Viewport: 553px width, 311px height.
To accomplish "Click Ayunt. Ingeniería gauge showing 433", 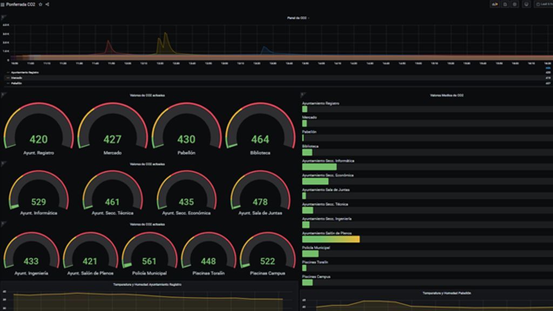I will click(x=31, y=254).
